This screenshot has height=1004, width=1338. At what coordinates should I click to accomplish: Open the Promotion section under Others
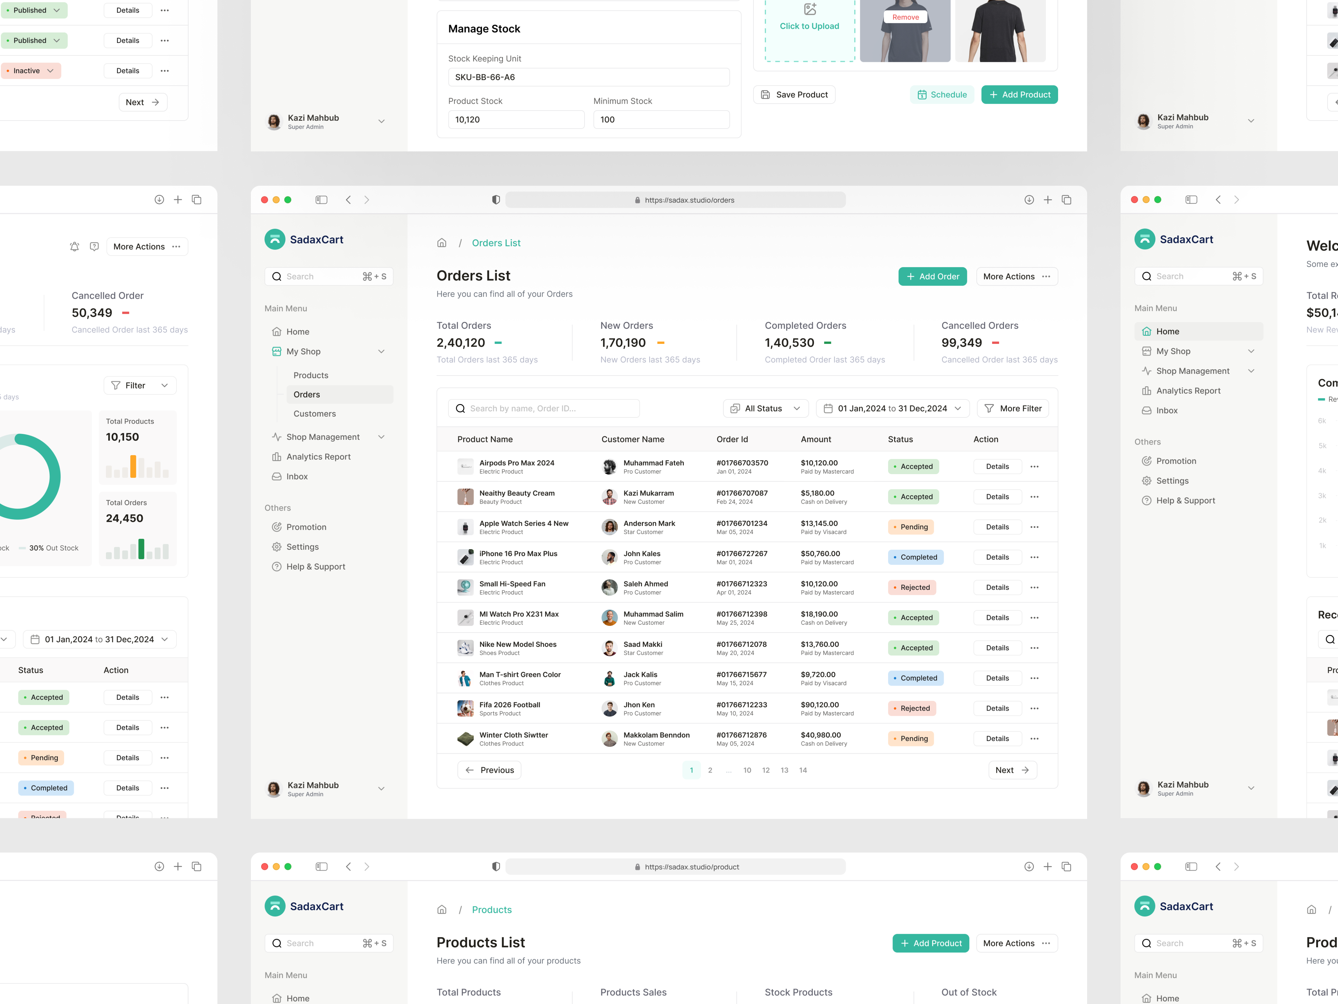pos(307,527)
